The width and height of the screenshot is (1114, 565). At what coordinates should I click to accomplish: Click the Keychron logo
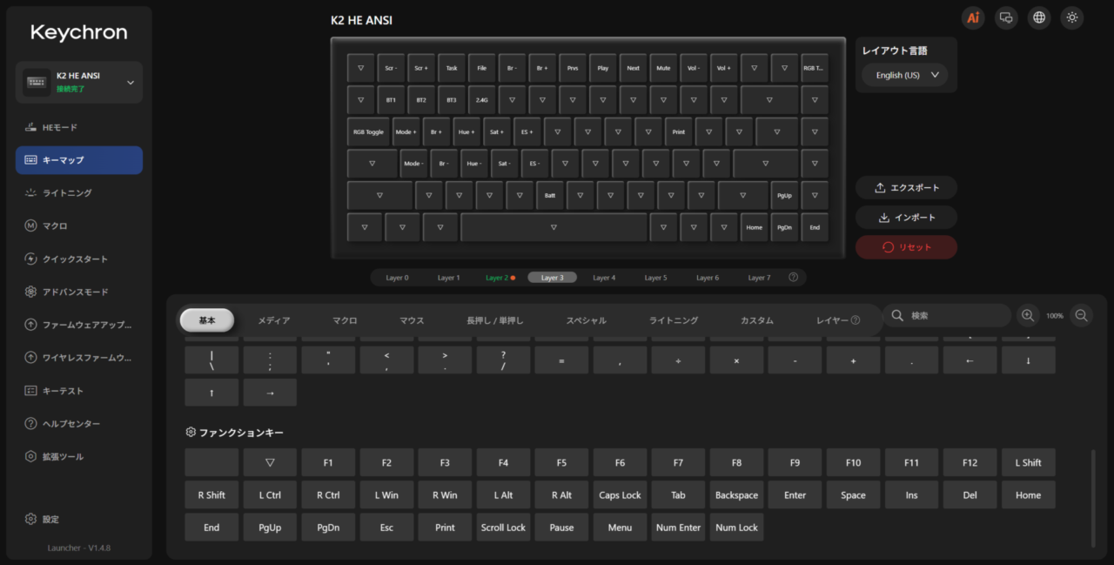point(79,33)
